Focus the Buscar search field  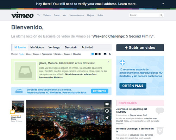pos(144,15)
